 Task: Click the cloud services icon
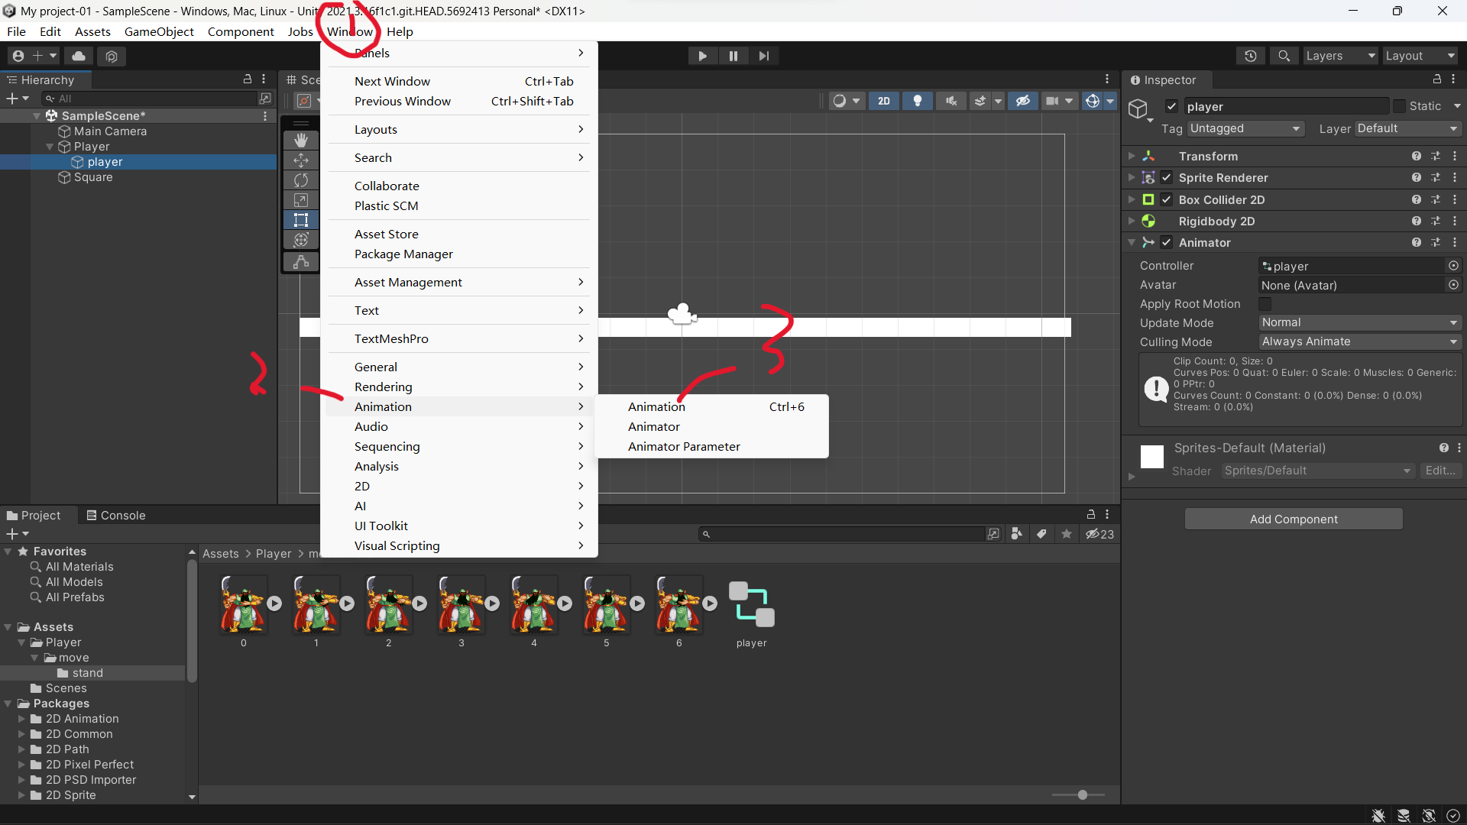[x=79, y=56]
